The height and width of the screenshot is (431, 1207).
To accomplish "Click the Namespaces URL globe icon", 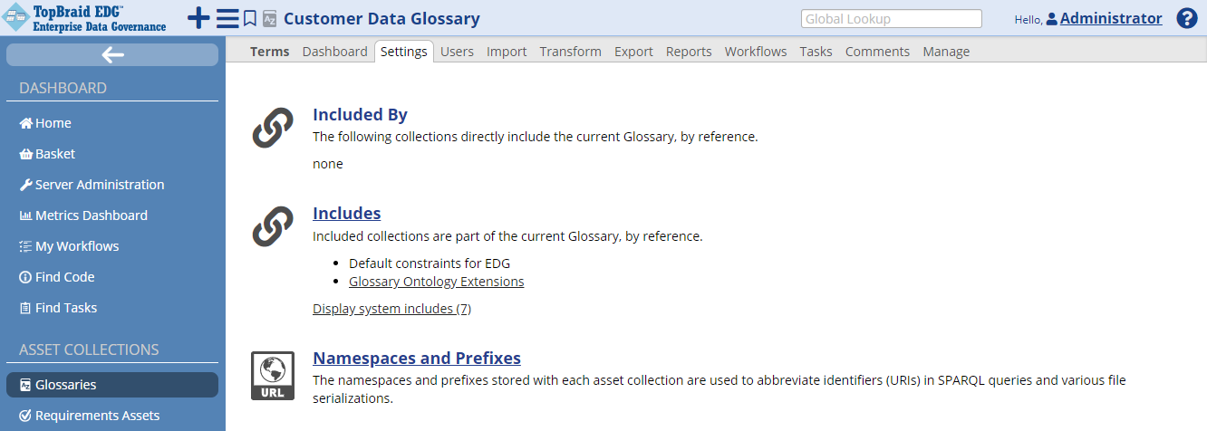I will 272,376.
